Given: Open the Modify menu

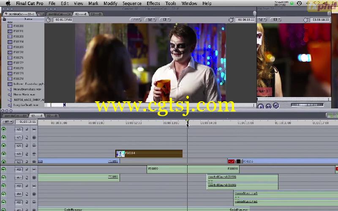Looking at the screenshot, I should point(110,3).
